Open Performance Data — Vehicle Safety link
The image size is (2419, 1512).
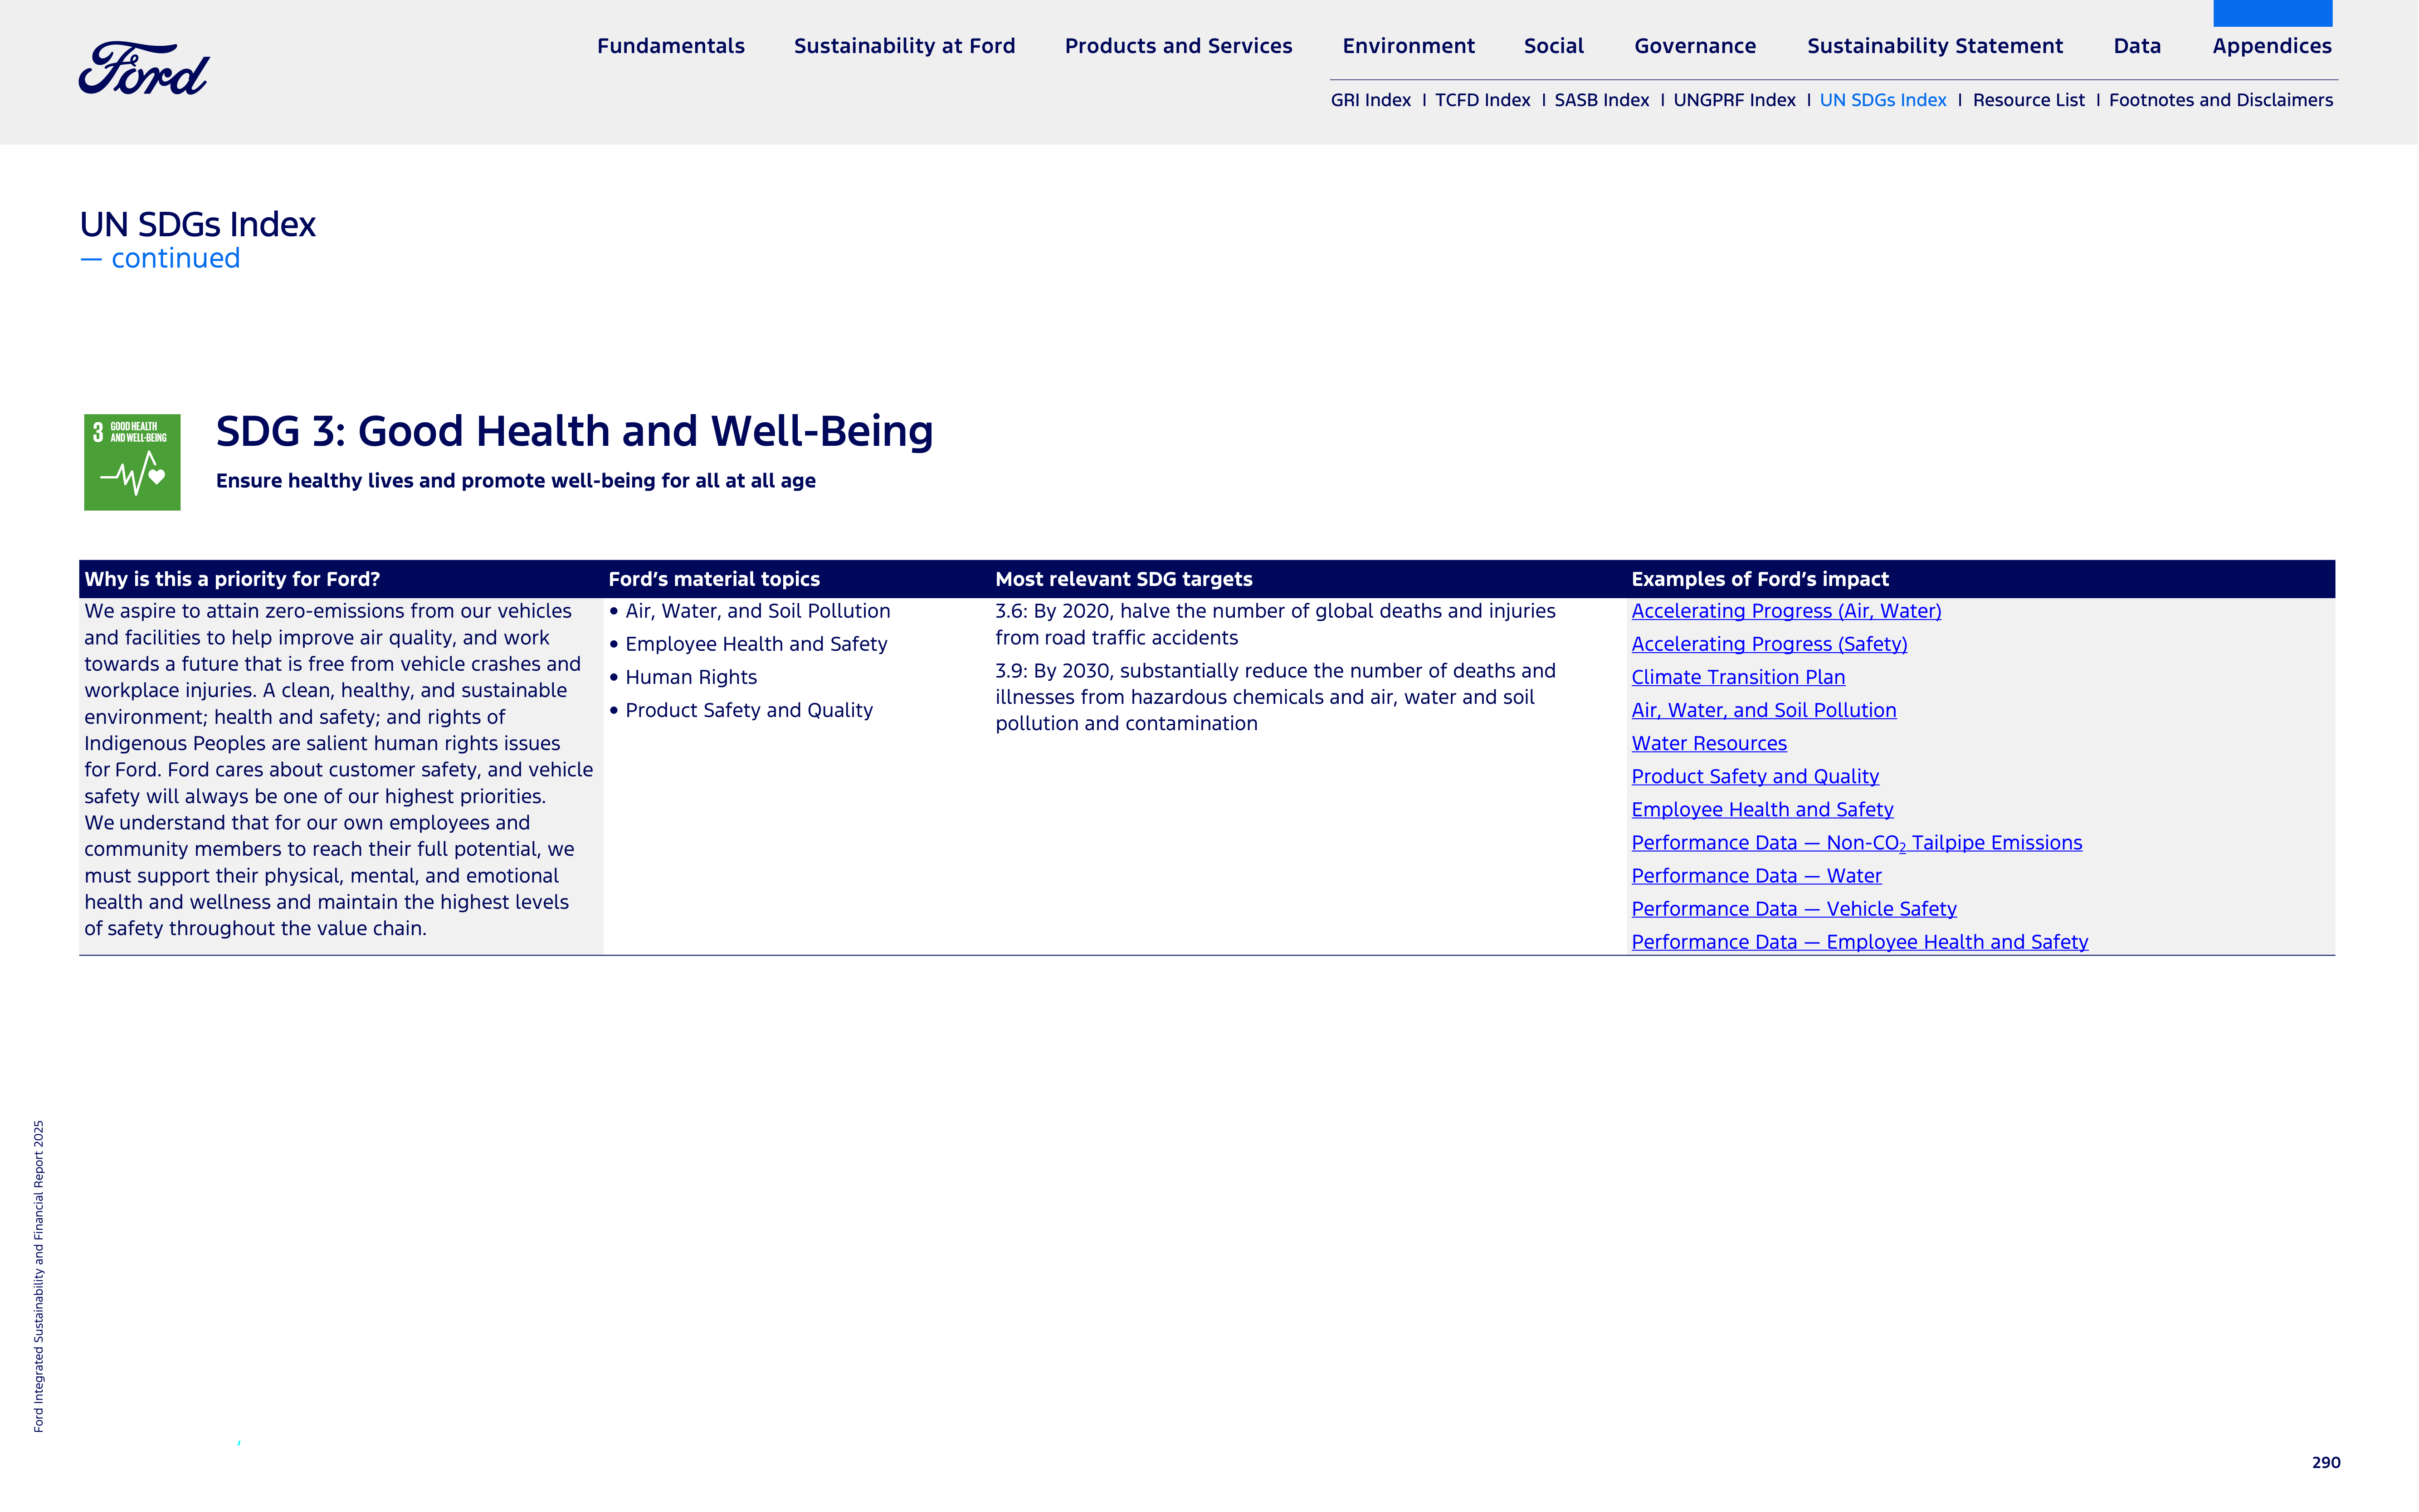[1794, 909]
